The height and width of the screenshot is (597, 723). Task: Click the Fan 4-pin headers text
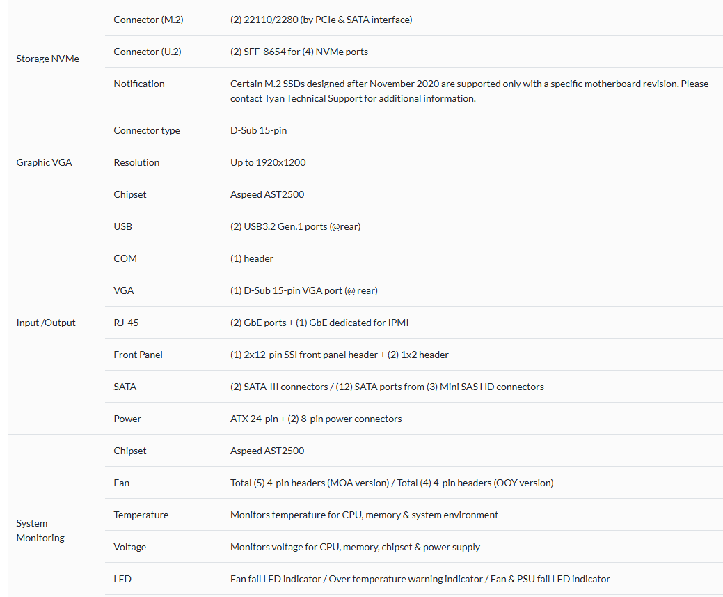click(392, 483)
